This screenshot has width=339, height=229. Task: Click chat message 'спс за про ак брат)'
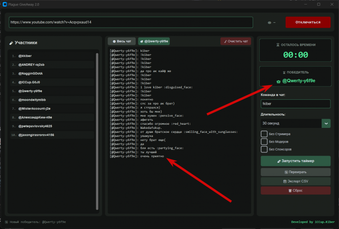click(142, 103)
